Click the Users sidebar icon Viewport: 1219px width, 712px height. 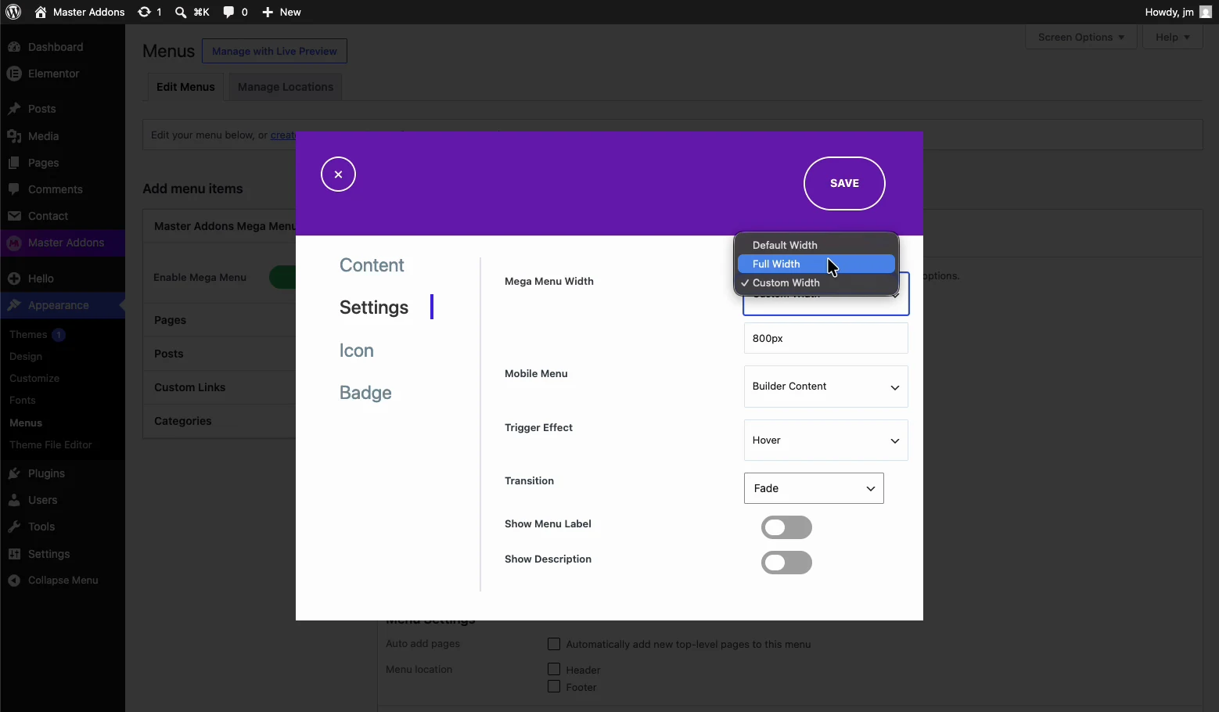[14, 500]
